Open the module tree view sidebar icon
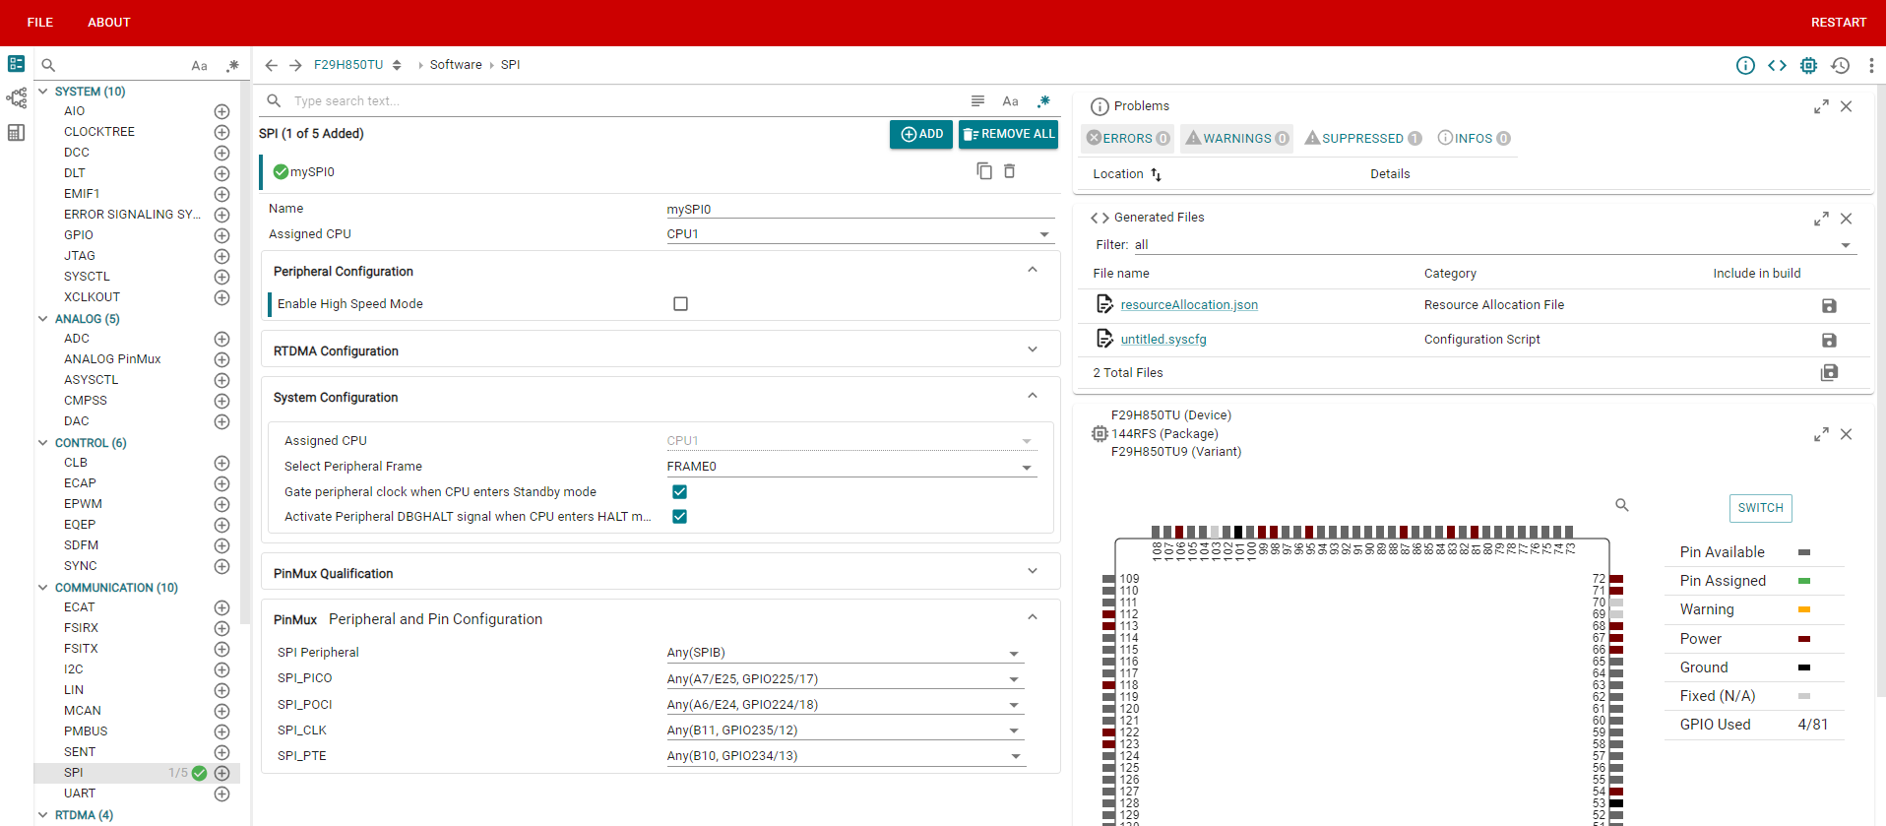This screenshot has height=826, width=1886. pos(17,98)
